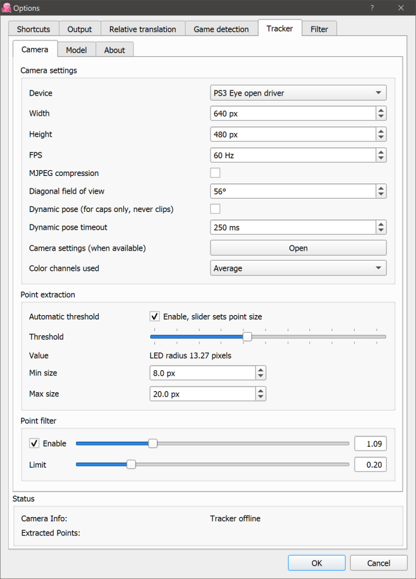Toggle the Dynamic pose checkbox
This screenshot has width=416, height=579.
(x=215, y=208)
